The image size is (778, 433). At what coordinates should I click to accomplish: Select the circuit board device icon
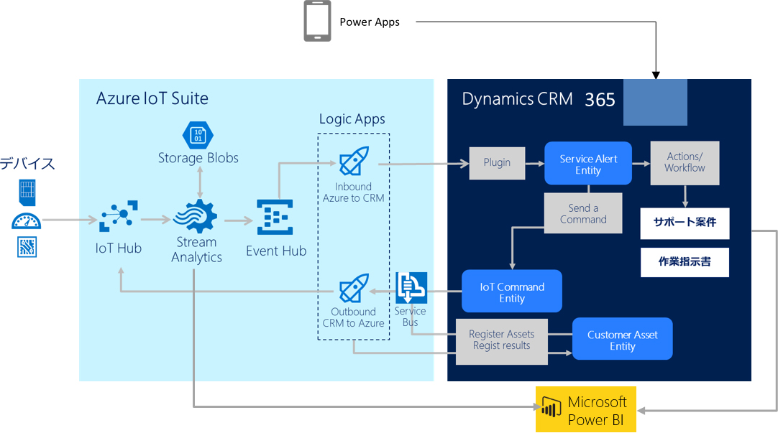[27, 247]
